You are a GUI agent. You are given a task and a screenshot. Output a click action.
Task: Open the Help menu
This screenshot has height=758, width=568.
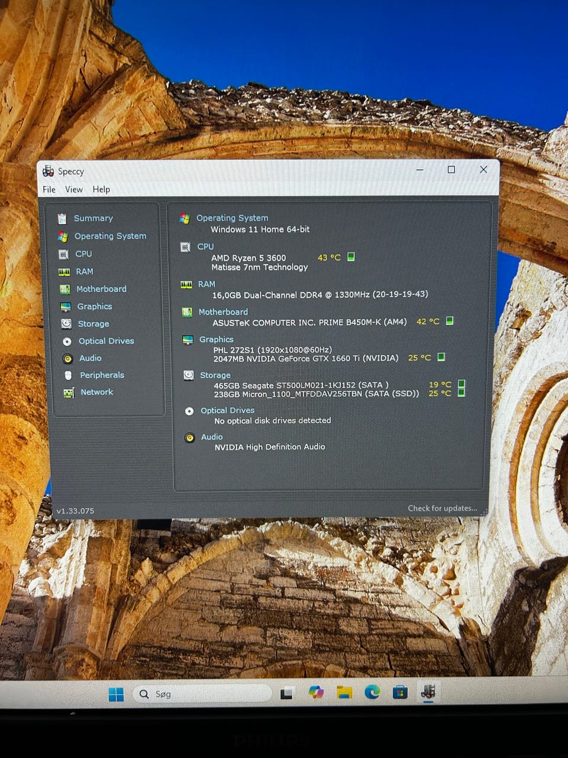coord(101,189)
